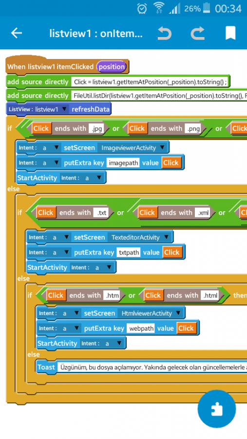Tap the Wi-Fi status icon
247x439 pixels.
click(159, 8)
